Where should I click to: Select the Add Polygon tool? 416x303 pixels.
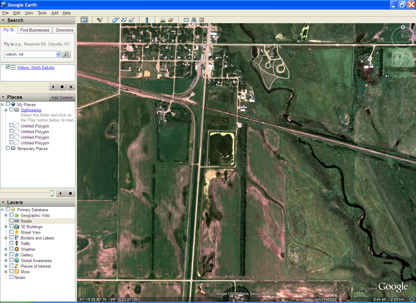[116, 20]
